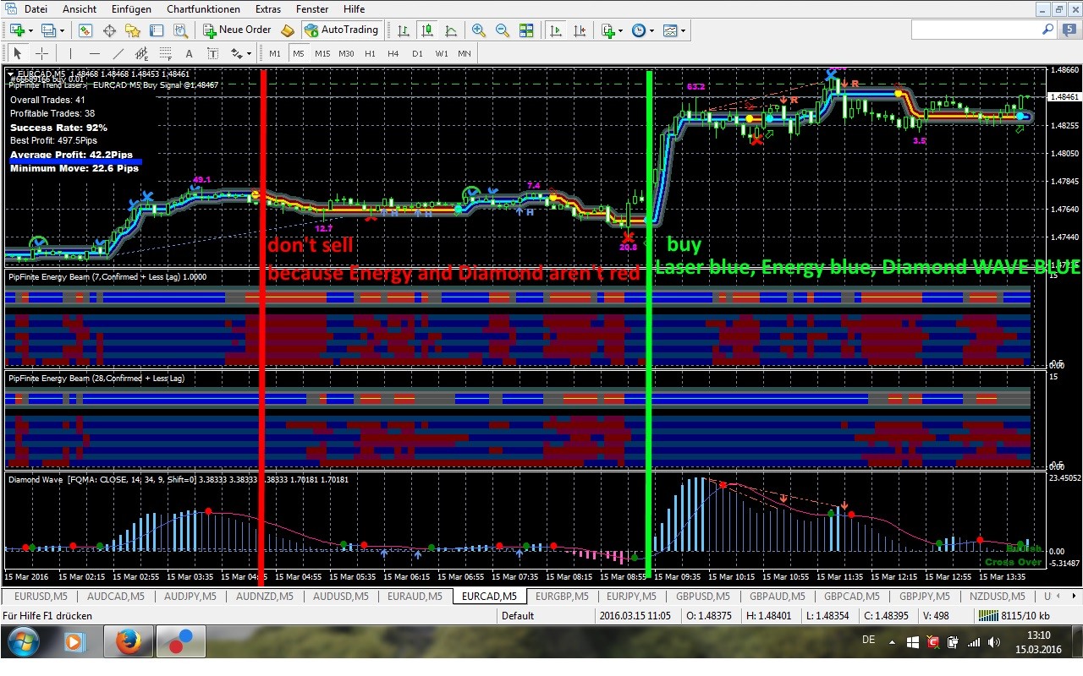Click the search magnifier icon
The height and width of the screenshot is (676, 1083).
[x=1047, y=30]
